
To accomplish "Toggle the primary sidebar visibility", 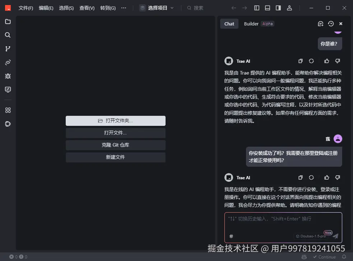I will 256,8.
